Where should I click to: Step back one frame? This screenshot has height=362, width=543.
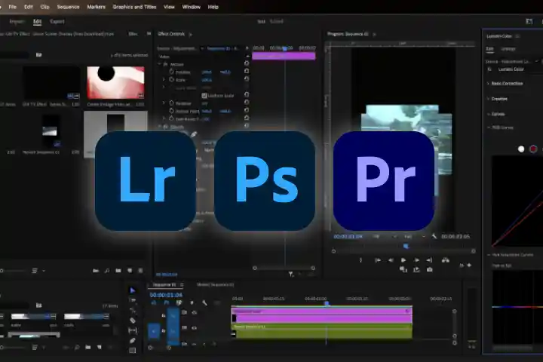click(x=391, y=259)
